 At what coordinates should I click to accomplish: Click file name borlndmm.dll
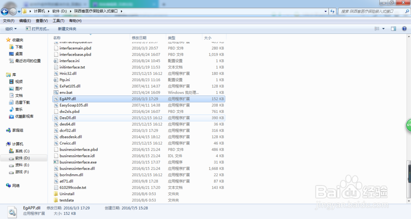[x=71, y=175]
